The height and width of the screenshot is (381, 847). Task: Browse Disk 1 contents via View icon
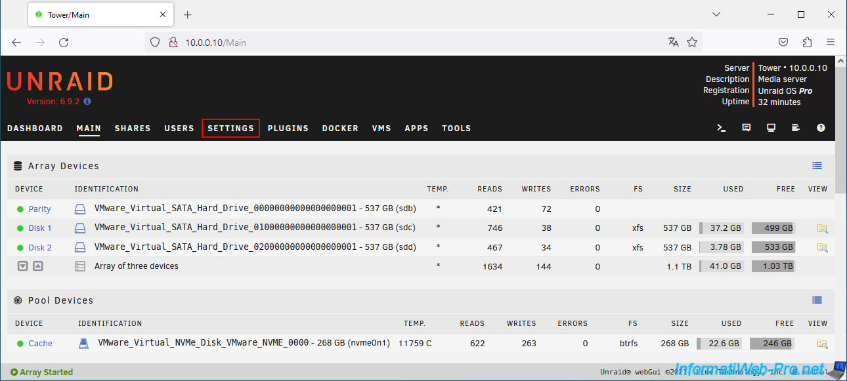click(x=822, y=228)
